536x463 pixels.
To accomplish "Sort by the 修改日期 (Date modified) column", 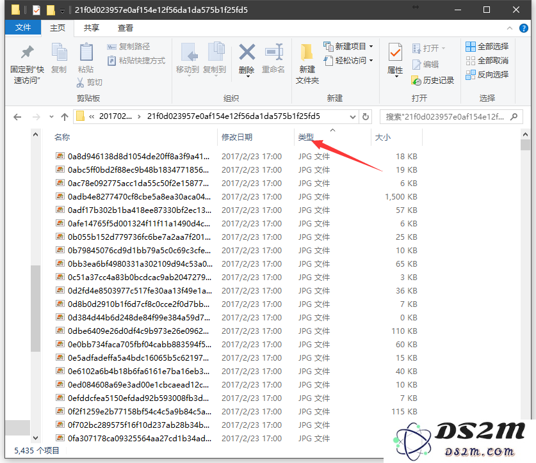I will [x=236, y=137].
